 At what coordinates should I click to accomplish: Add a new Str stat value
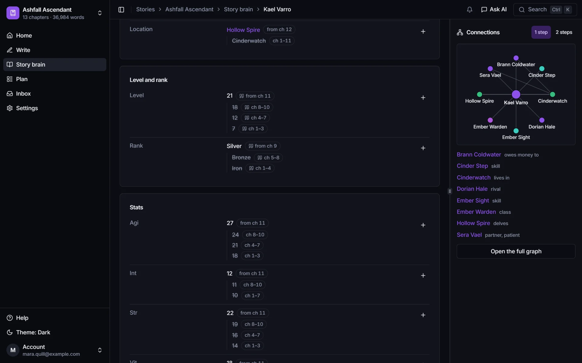423,315
